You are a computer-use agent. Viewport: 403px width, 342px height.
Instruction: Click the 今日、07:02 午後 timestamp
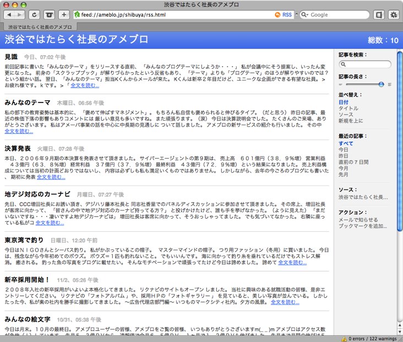pos(45,57)
